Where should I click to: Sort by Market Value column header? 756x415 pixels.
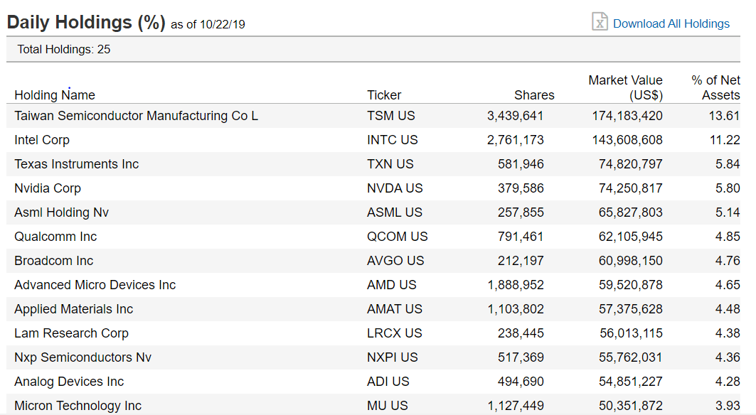(625, 87)
